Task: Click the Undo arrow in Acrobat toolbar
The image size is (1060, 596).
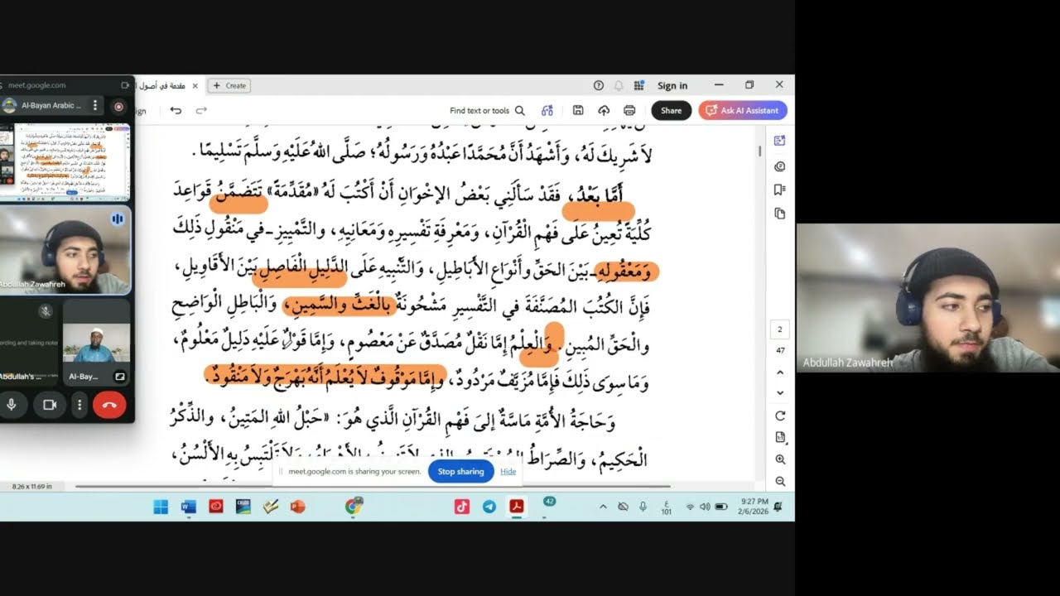Action: pyautogui.click(x=176, y=110)
